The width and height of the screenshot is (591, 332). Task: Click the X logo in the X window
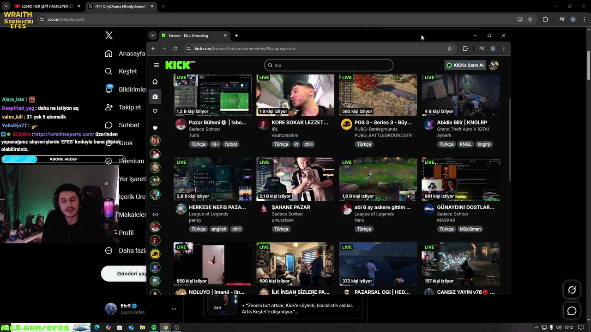point(109,36)
